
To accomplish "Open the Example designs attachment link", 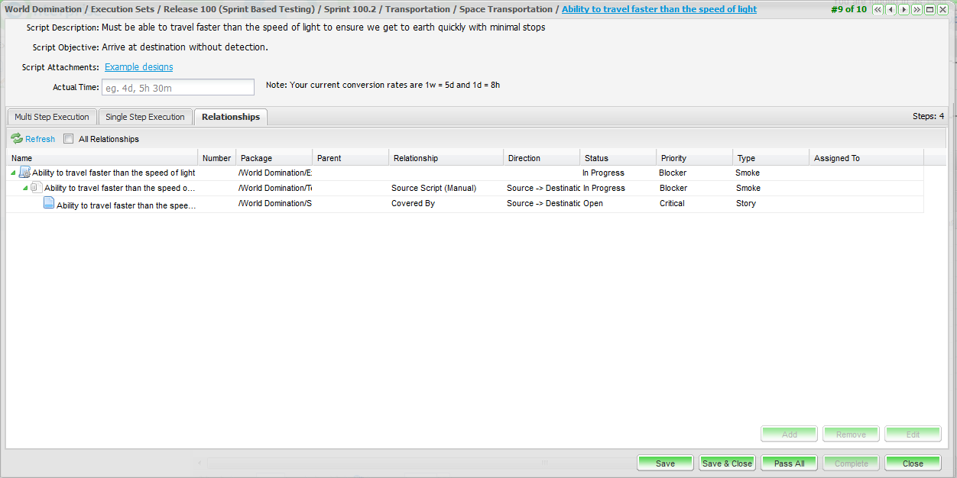I will (x=139, y=67).
